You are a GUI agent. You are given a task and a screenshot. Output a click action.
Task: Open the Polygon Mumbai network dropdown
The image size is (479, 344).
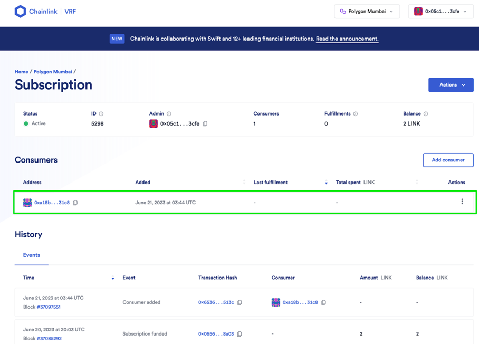click(367, 11)
